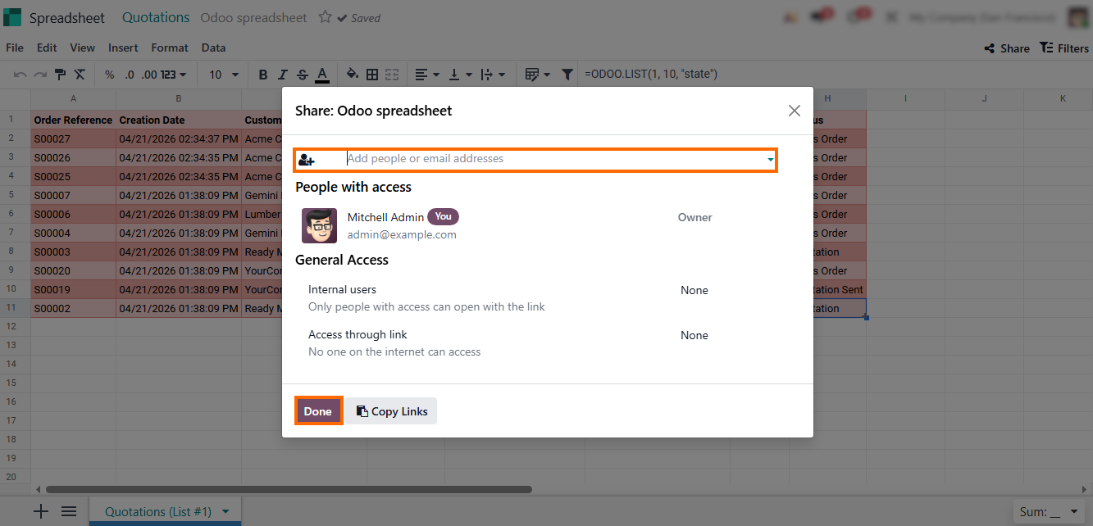This screenshot has width=1093, height=526.
Task: Star the spreadsheet as favorite
Action: pos(325,17)
